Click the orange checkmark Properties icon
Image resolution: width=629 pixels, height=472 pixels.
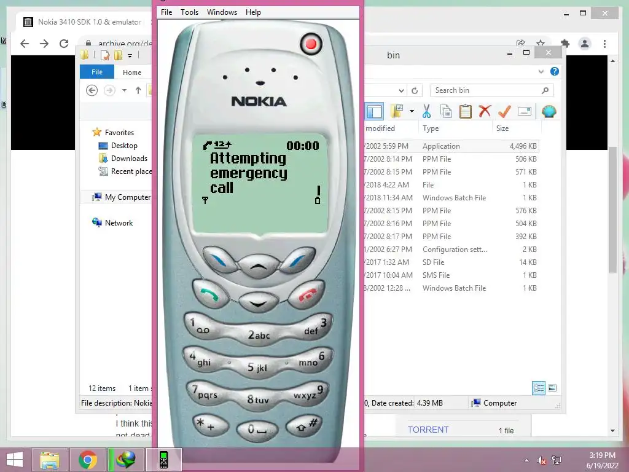[x=504, y=111]
